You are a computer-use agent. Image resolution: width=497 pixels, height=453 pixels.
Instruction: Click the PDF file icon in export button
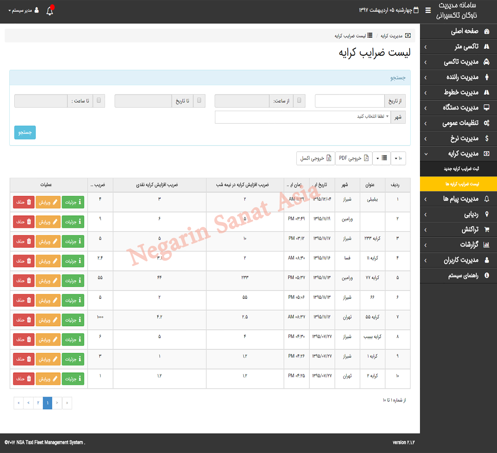(366, 158)
